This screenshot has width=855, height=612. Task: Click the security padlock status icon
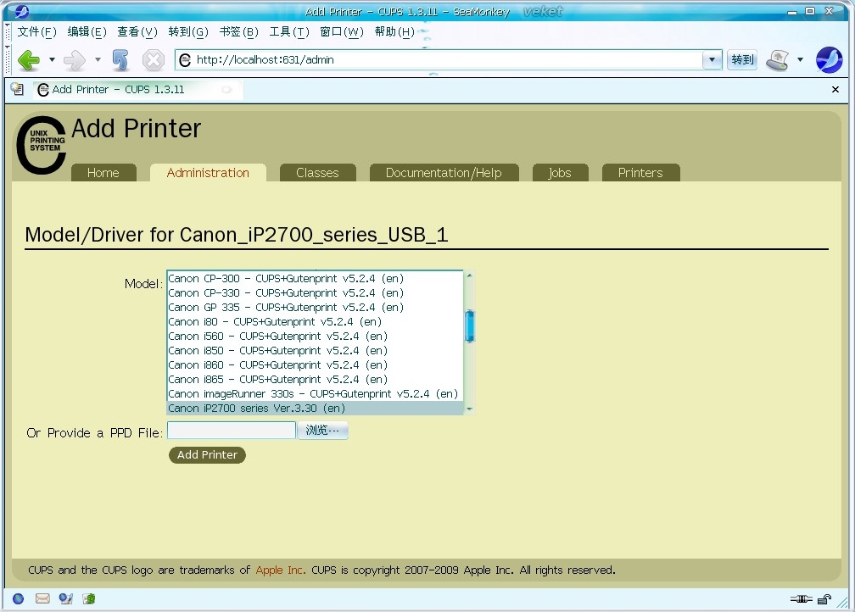pyautogui.click(x=824, y=599)
